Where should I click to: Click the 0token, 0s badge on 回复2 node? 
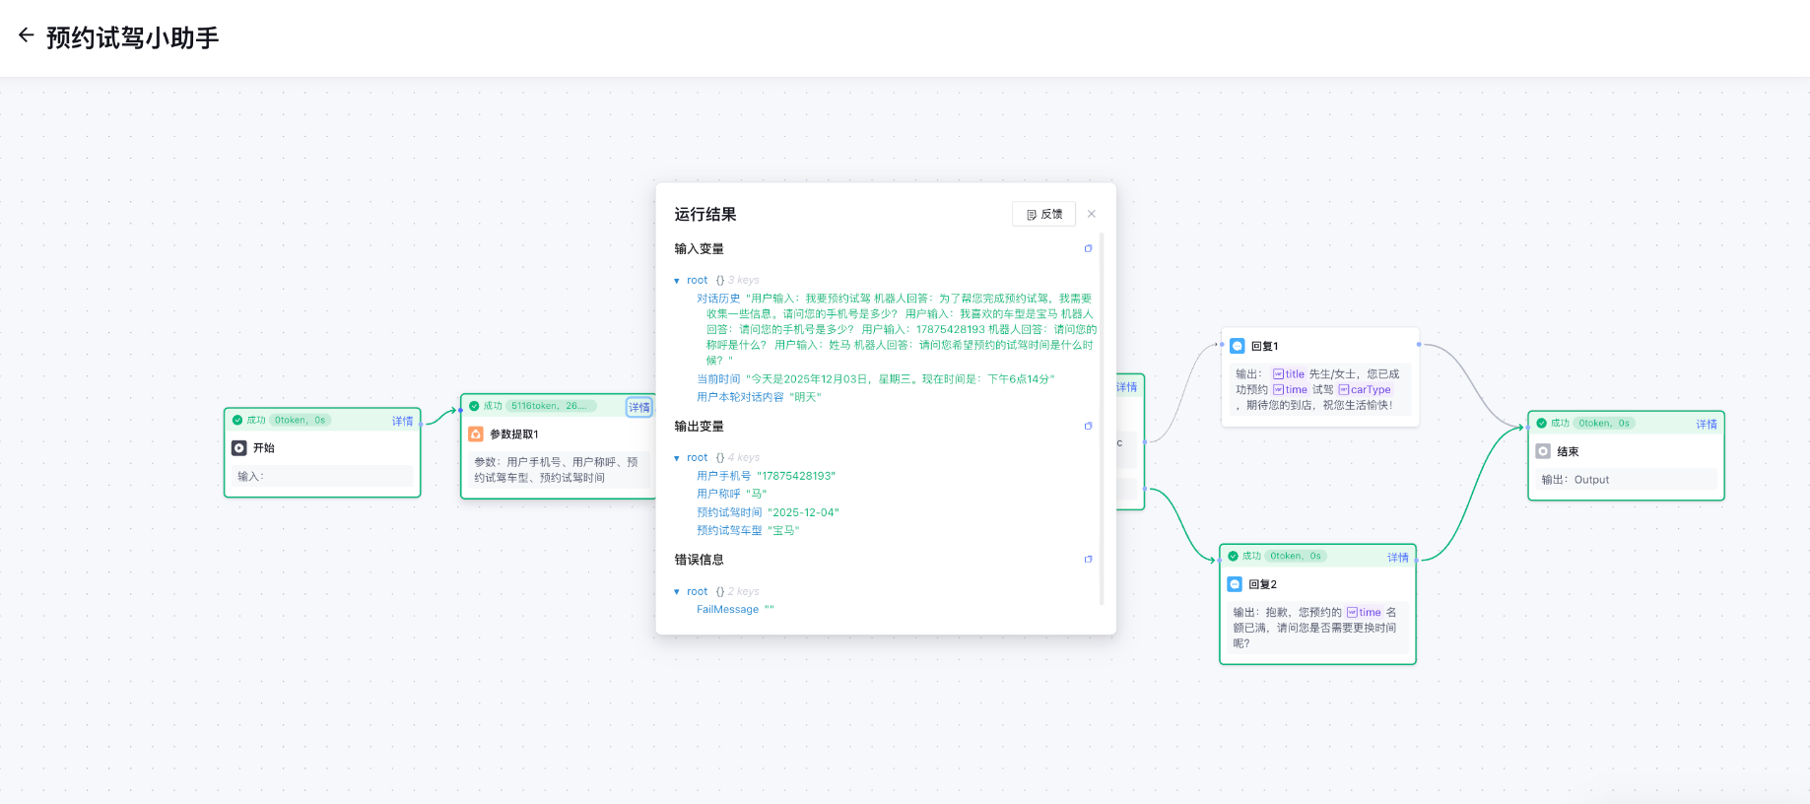coord(1296,556)
